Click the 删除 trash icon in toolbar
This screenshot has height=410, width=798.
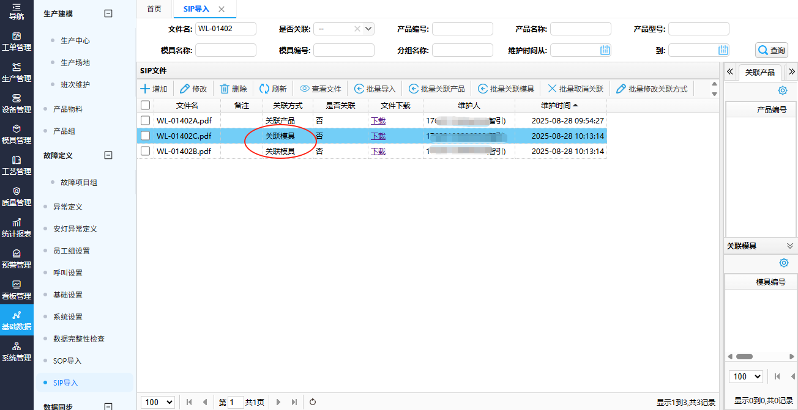225,89
